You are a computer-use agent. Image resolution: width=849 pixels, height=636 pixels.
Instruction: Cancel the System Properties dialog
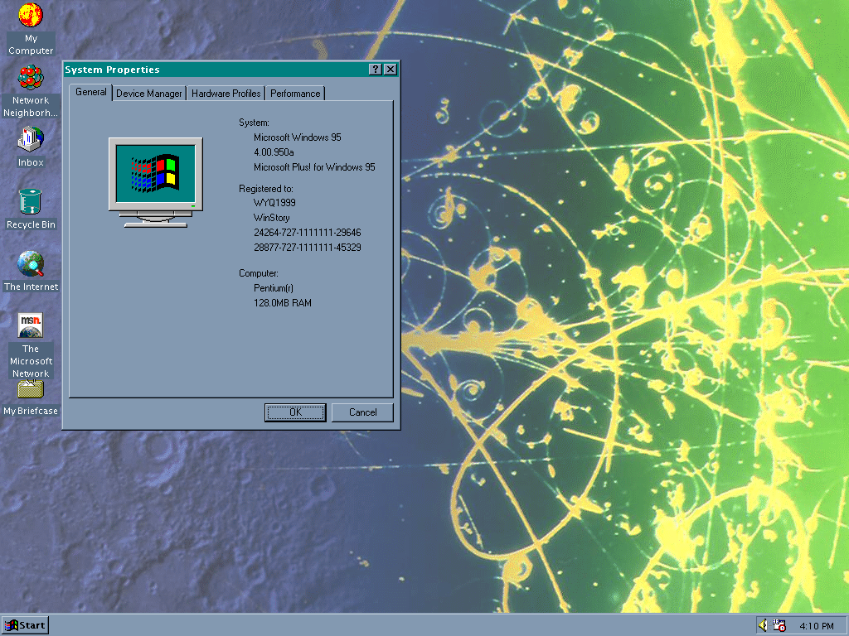tap(362, 412)
